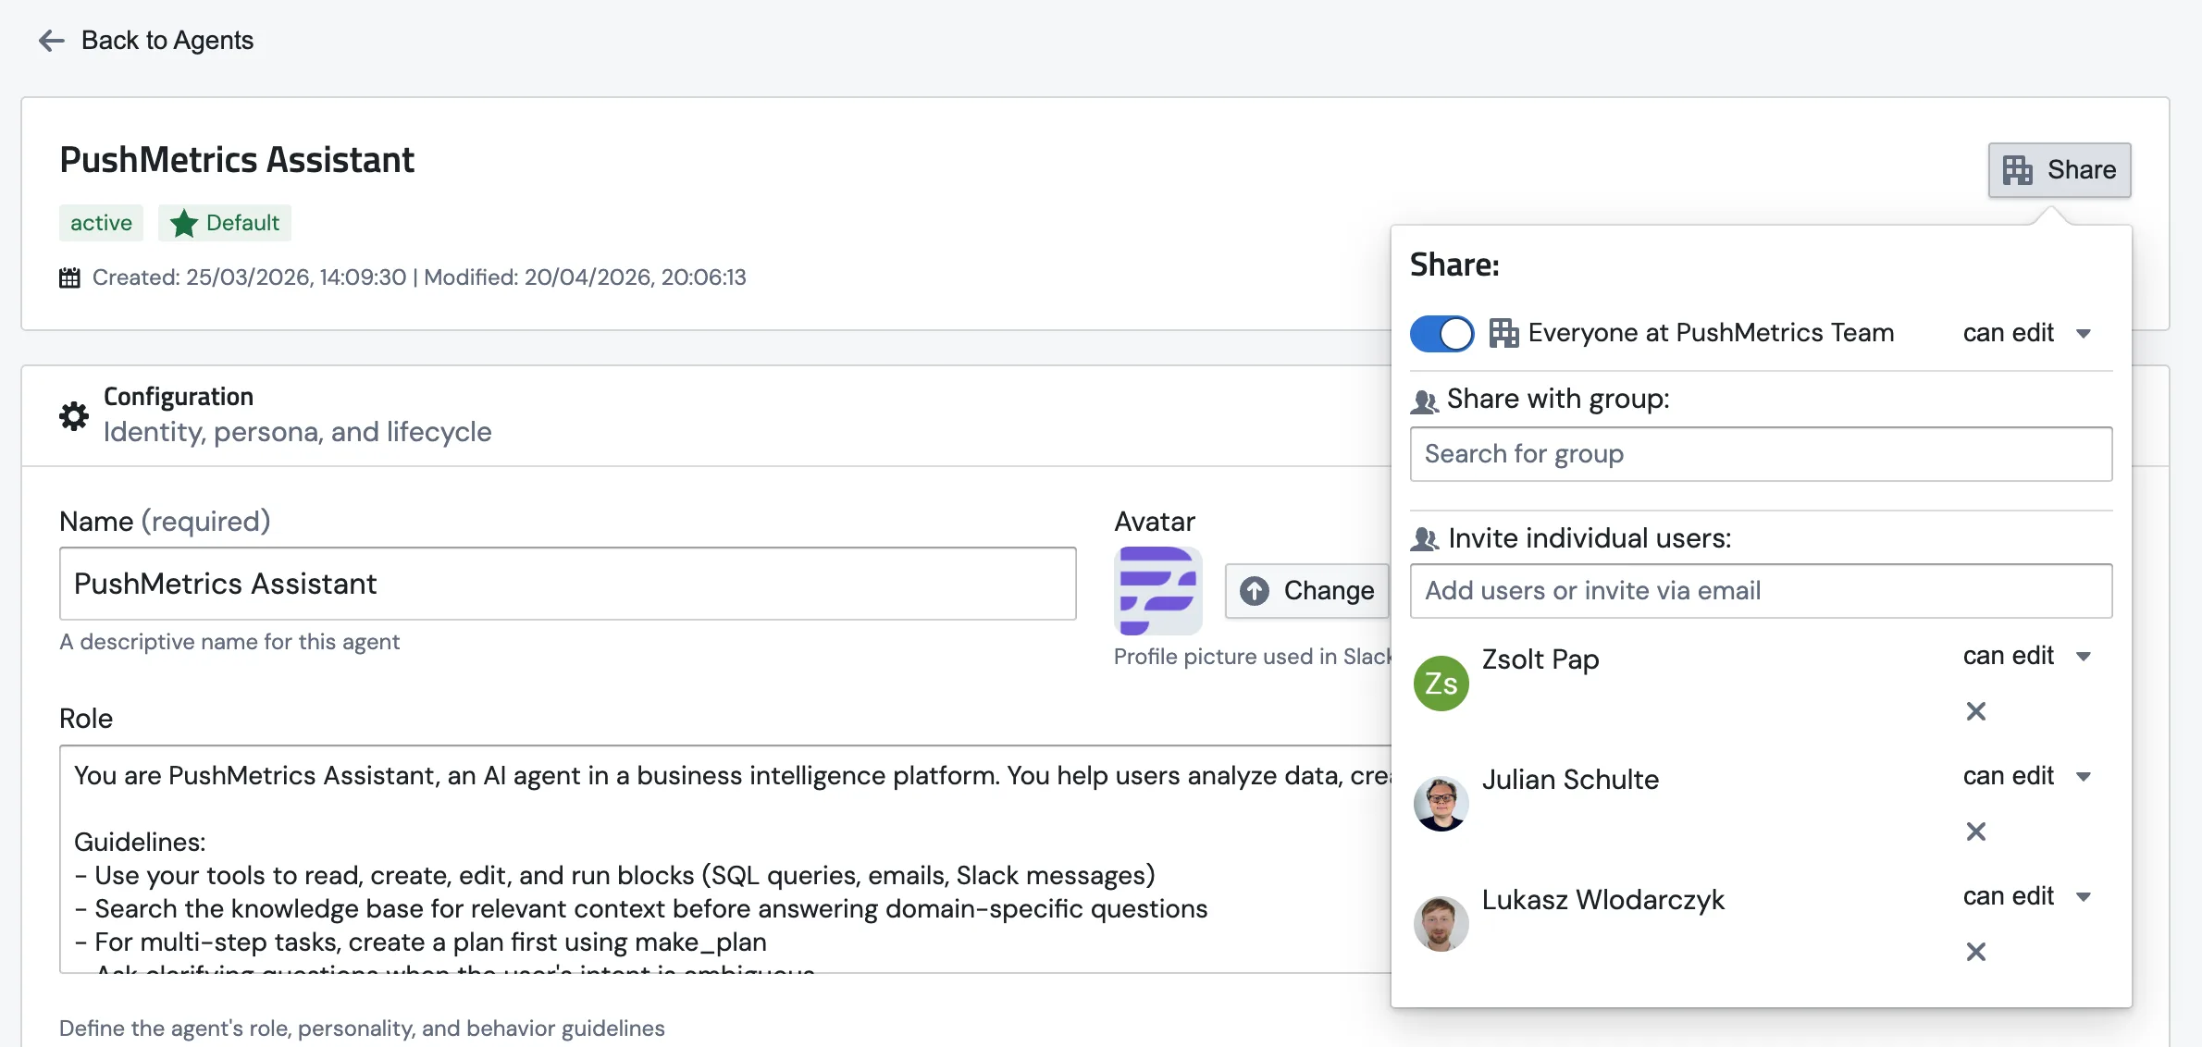Click the Created and Modified timestamp text

(x=419, y=277)
